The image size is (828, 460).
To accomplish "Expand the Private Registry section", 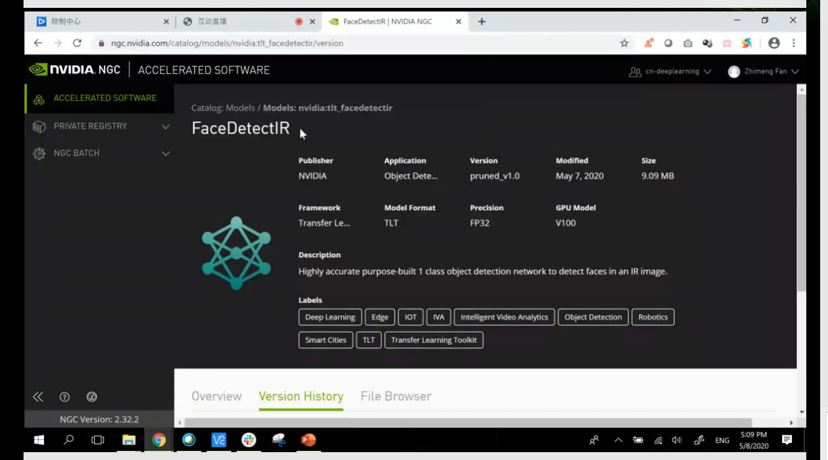I will (x=165, y=126).
